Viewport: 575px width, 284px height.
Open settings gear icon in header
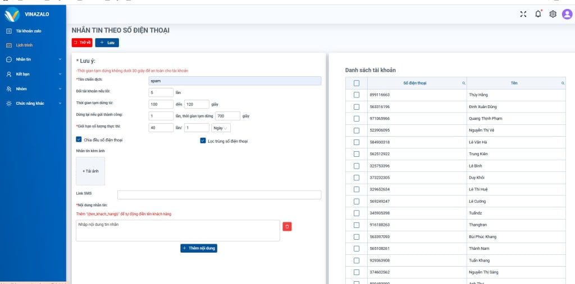point(553,14)
